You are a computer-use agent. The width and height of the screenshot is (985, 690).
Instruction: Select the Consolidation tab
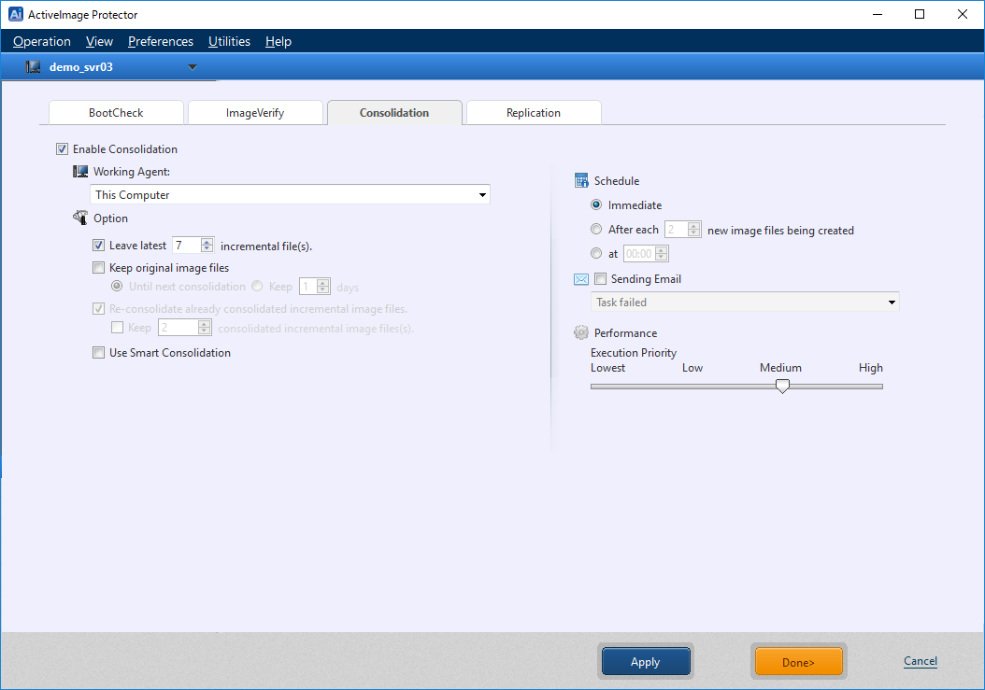click(x=394, y=113)
